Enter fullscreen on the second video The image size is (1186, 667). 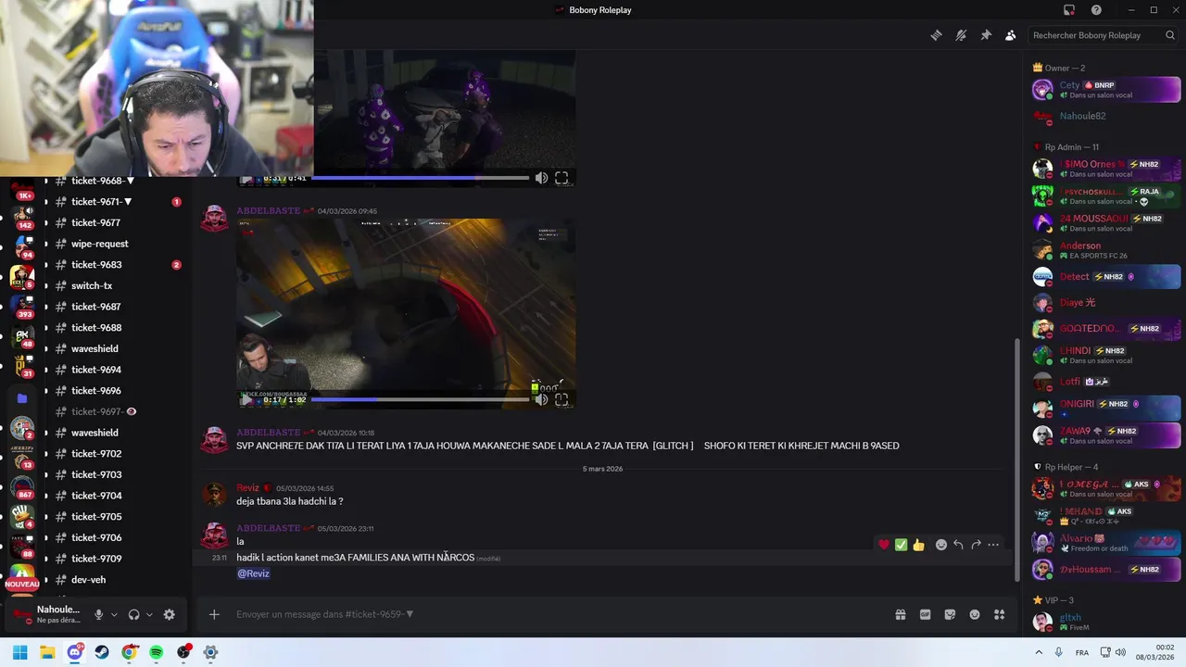561,400
